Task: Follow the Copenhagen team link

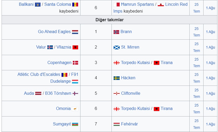Action: pos(59,63)
